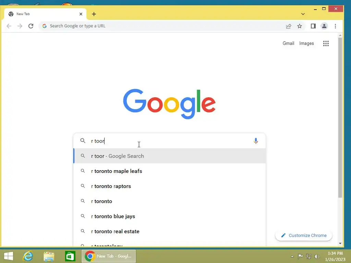Screen dimensions: 351x263
Task: Open Windows Store from taskbar
Action: click(x=70, y=256)
